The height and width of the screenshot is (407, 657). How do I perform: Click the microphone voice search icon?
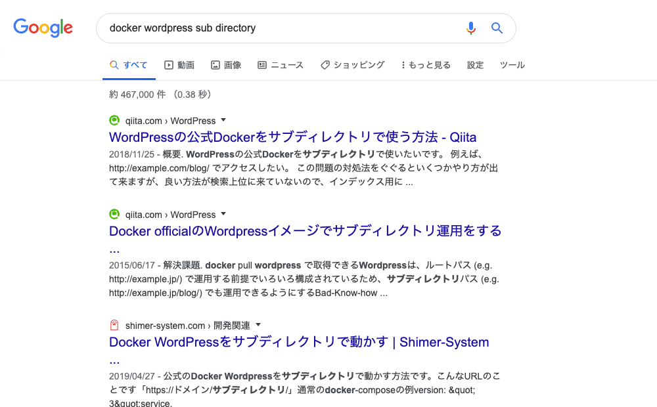point(471,28)
